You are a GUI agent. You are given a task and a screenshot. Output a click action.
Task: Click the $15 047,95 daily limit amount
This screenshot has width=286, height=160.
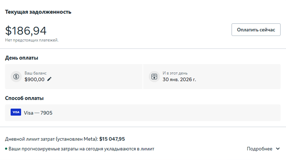[112, 139]
